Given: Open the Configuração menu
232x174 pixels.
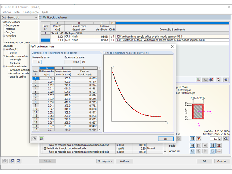Looking at the screenshot, I should 31,12.
